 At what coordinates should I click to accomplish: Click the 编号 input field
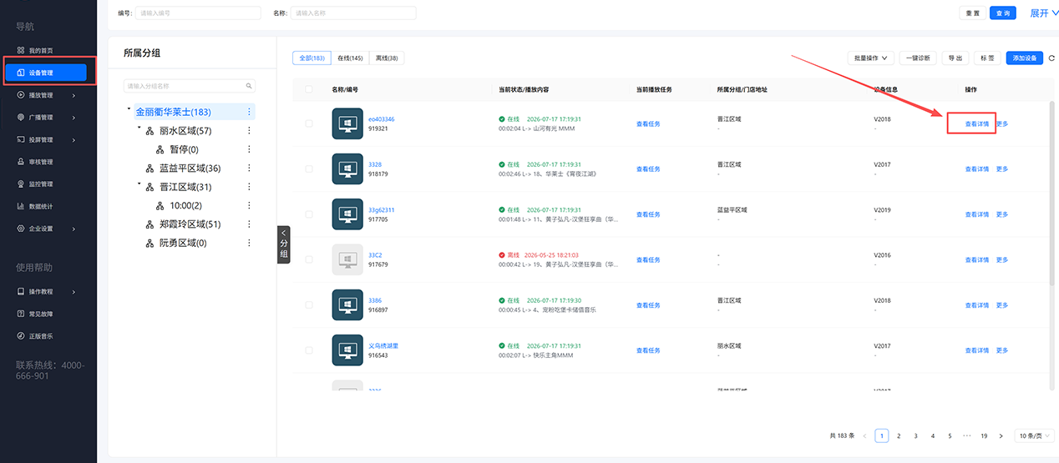[200, 13]
